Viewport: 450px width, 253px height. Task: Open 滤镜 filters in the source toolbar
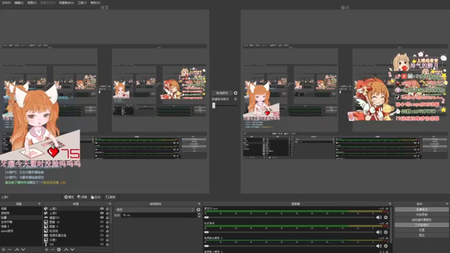click(82, 197)
